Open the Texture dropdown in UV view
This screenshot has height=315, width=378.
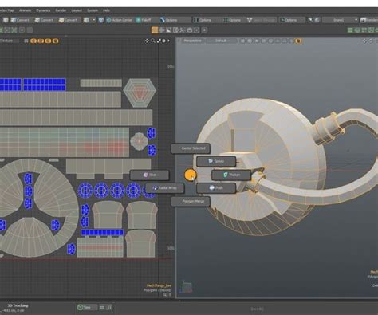click(10, 41)
